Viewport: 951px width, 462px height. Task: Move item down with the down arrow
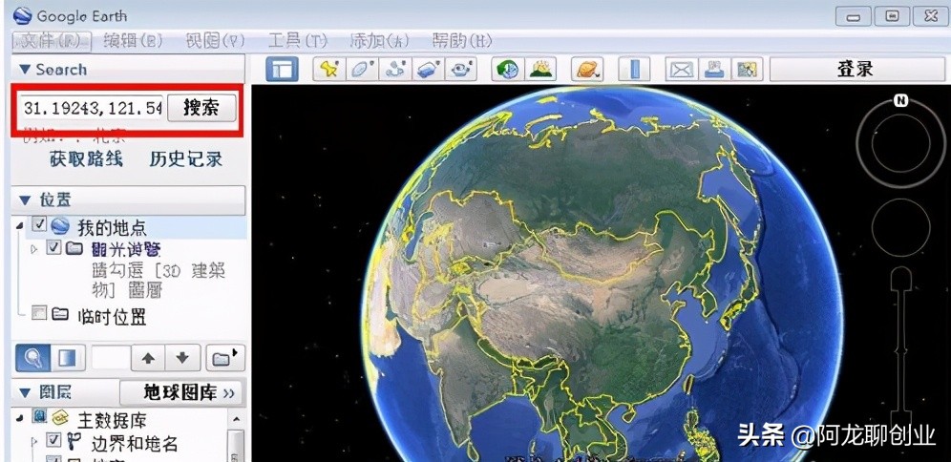pos(182,358)
